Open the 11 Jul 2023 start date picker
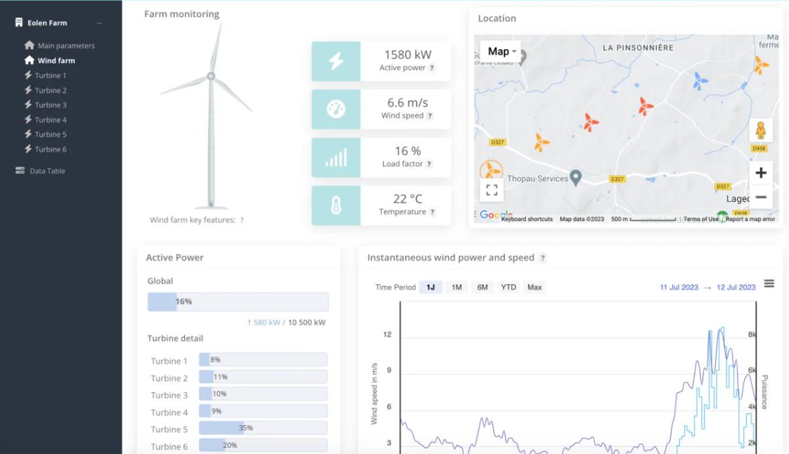Screen dimensions: 789x454 679,287
